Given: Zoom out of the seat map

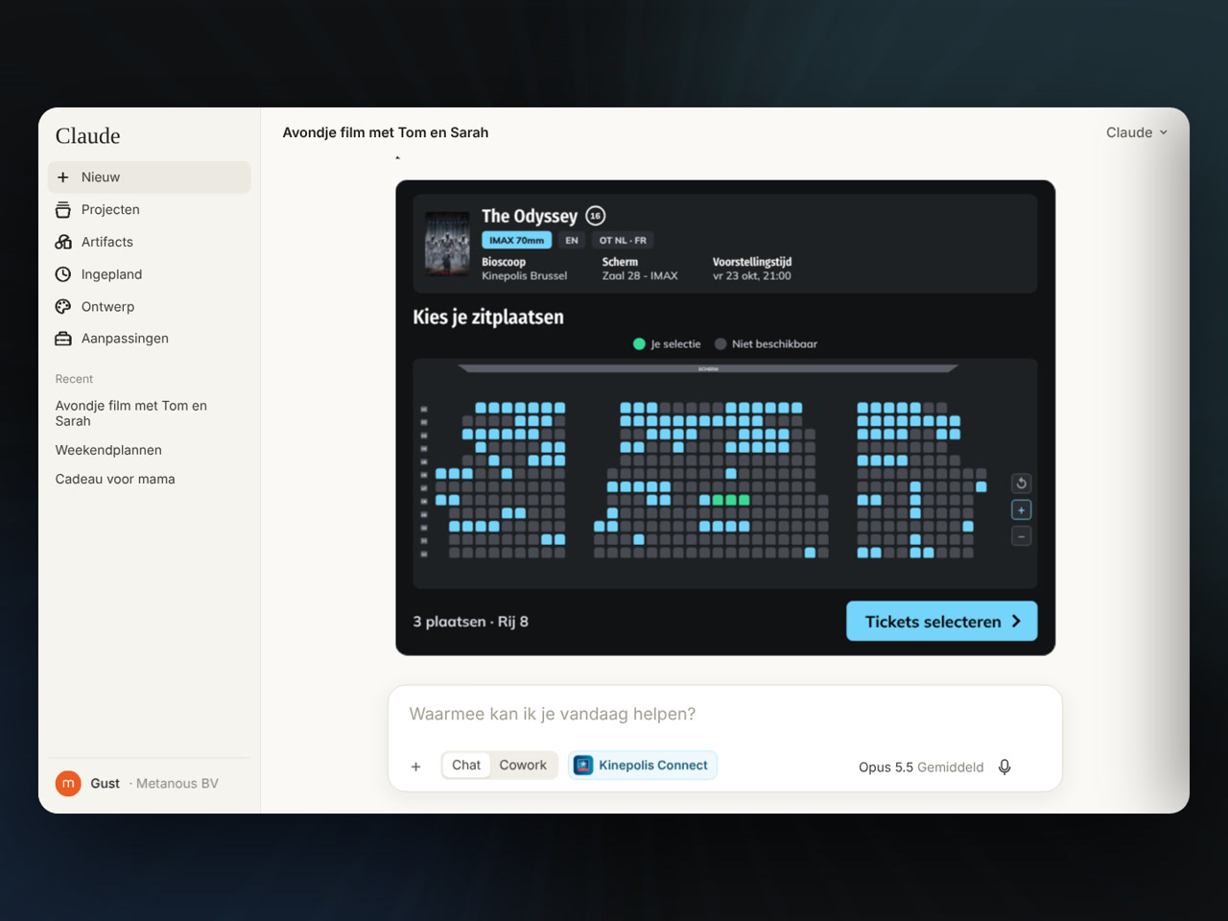Looking at the screenshot, I should click(1022, 536).
